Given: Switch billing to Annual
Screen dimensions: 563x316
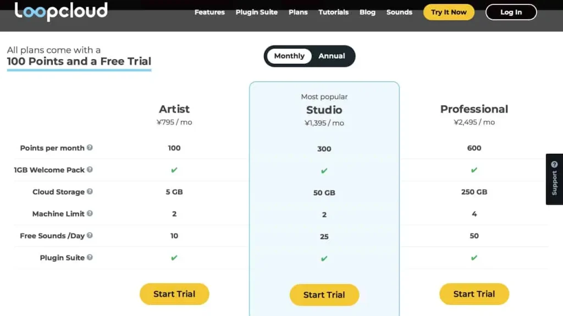Looking at the screenshot, I should [x=332, y=56].
